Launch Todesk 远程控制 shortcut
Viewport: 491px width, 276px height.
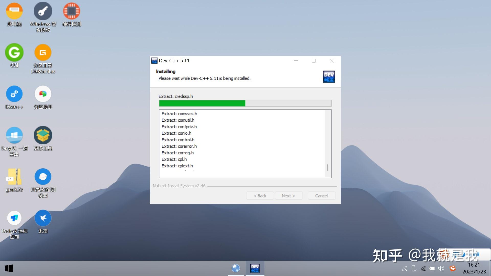pyautogui.click(x=14, y=218)
